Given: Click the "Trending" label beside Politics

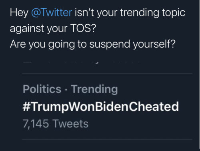Looking at the screenshot, I should point(94,90).
